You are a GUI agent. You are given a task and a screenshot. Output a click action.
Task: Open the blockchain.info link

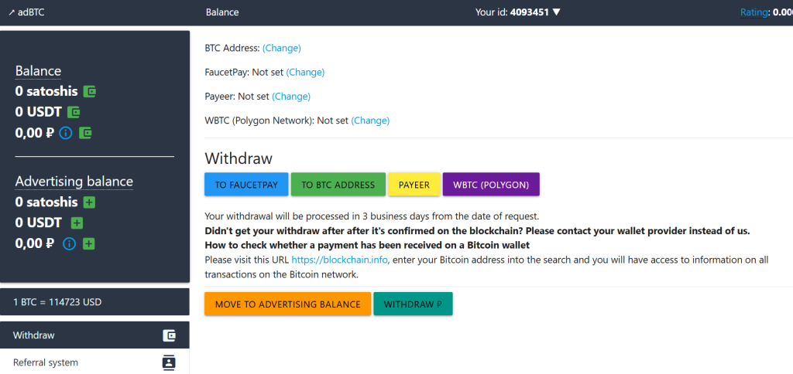[340, 260]
